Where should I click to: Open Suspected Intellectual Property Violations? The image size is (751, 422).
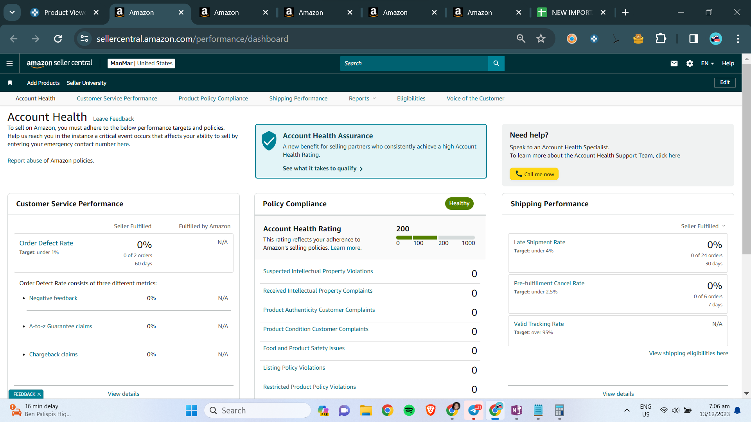[x=318, y=271]
